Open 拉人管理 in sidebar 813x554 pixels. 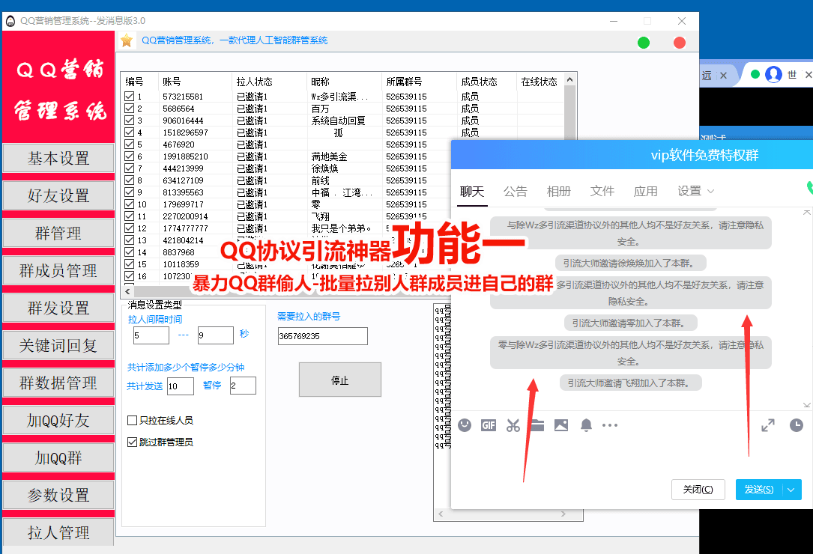click(x=58, y=532)
